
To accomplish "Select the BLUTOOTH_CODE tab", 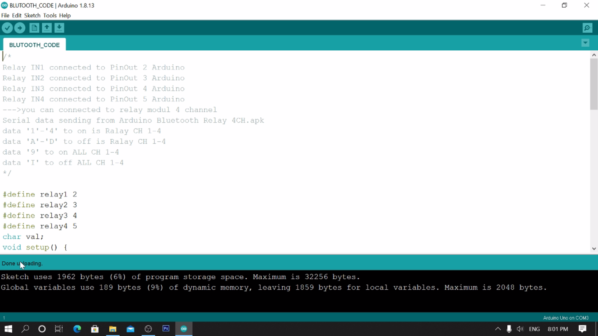I will pos(34,45).
